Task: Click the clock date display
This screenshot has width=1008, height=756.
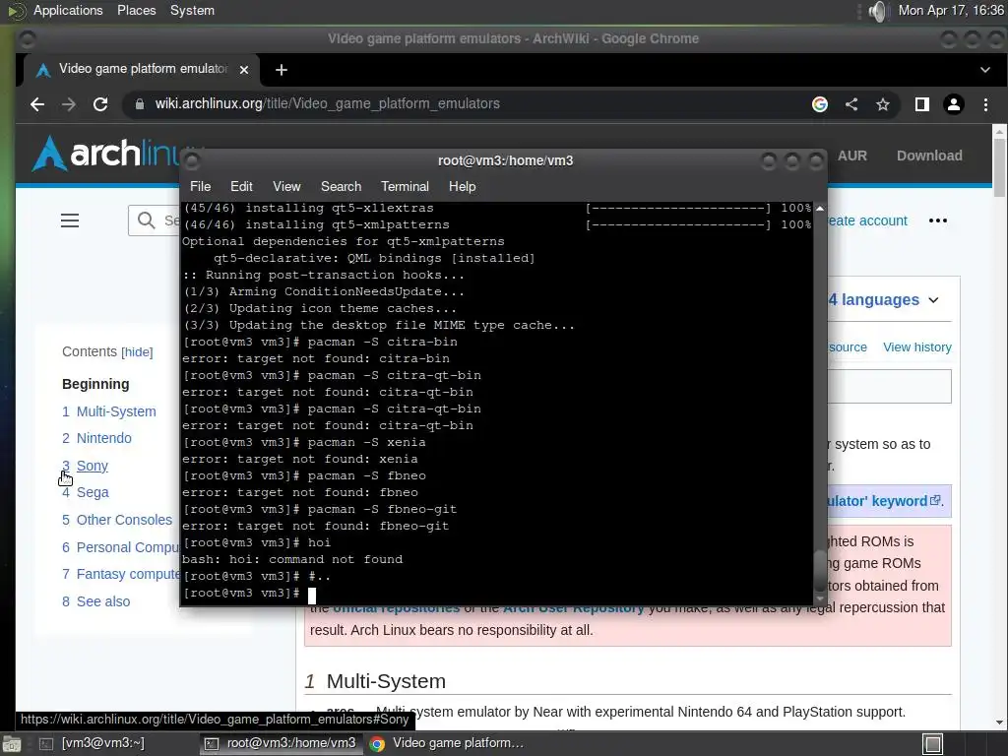Action: click(951, 10)
